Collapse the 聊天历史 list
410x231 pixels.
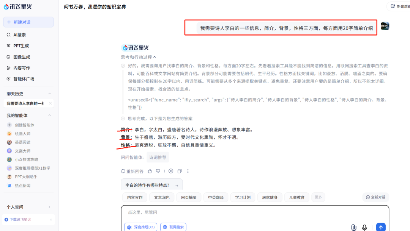pos(49,93)
